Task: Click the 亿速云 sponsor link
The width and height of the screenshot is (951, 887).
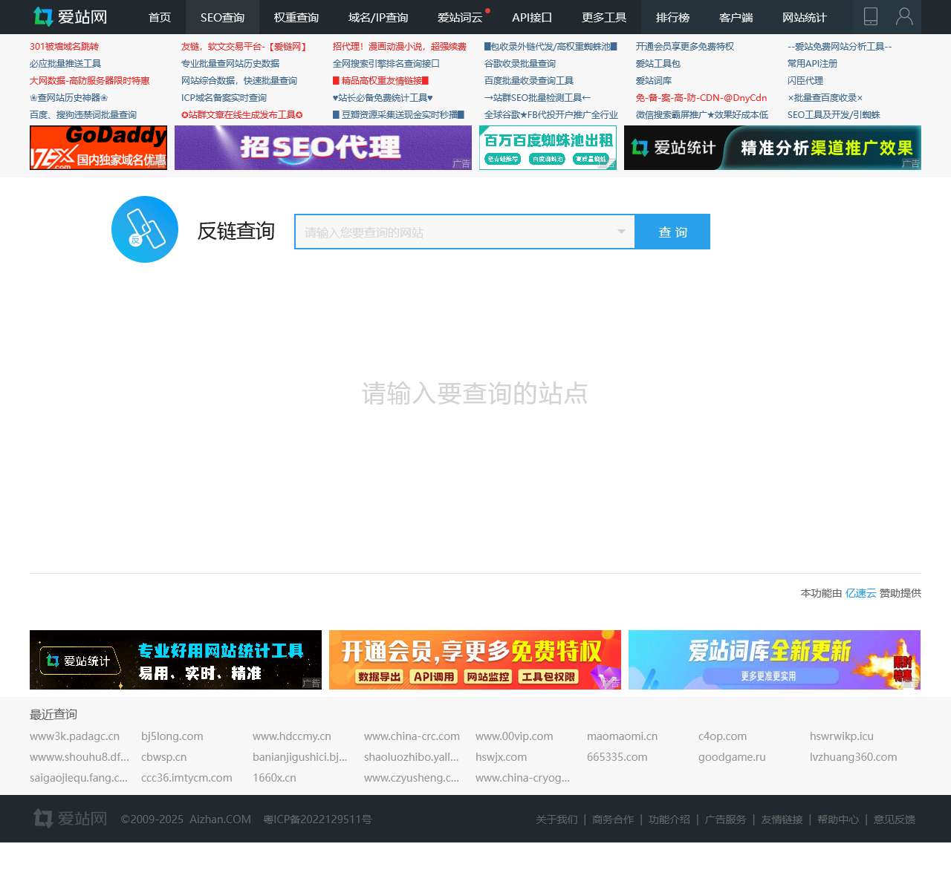Action: click(861, 593)
